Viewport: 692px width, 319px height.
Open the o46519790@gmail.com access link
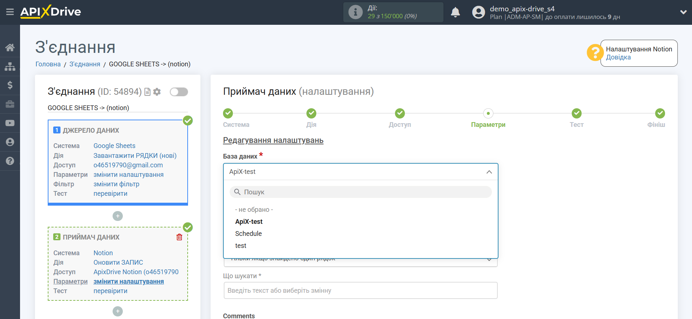128,165
